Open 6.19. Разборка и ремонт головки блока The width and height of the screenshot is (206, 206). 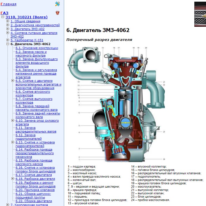click(x=36, y=184)
